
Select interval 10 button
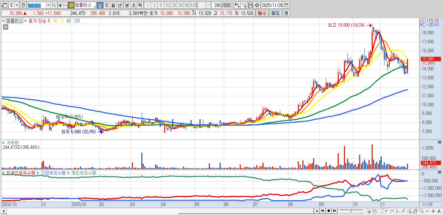click(167, 5)
